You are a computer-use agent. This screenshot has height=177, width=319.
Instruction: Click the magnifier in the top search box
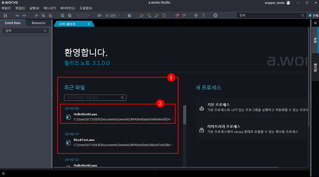303,16
